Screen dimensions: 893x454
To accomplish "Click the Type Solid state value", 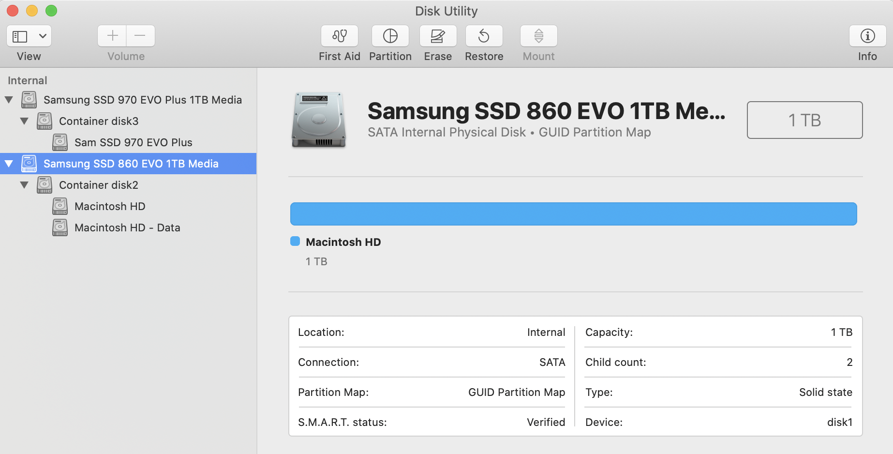I will [826, 392].
